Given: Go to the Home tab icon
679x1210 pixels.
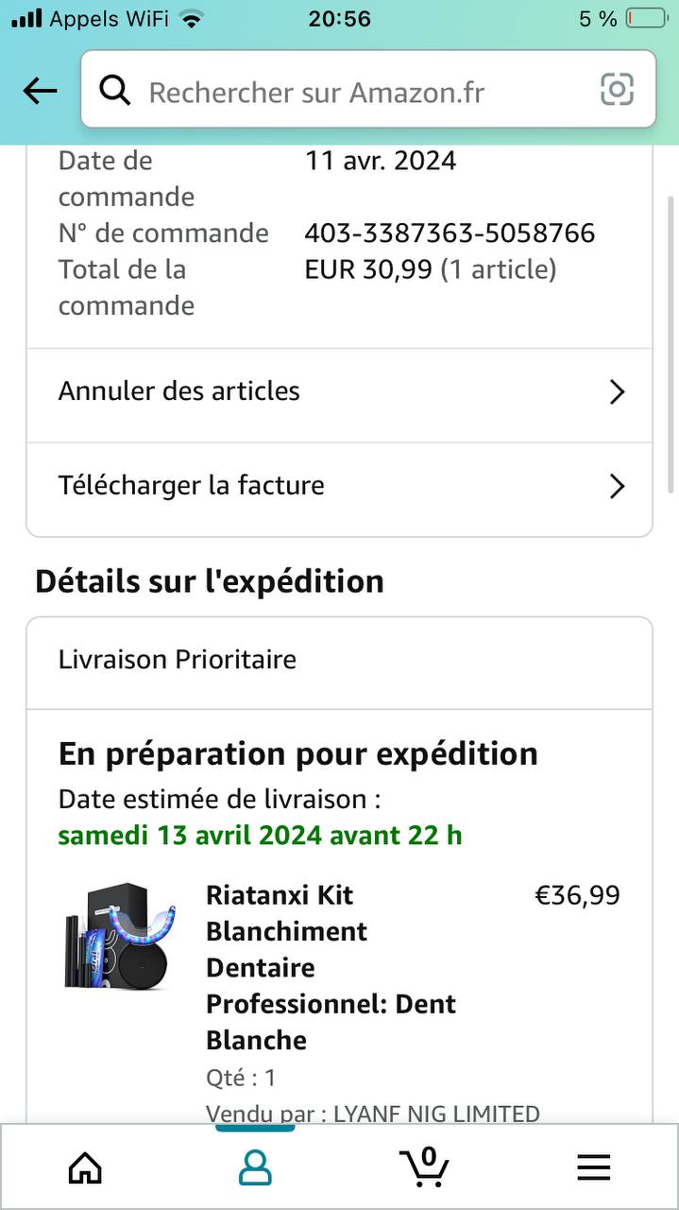Looking at the screenshot, I should [85, 1167].
